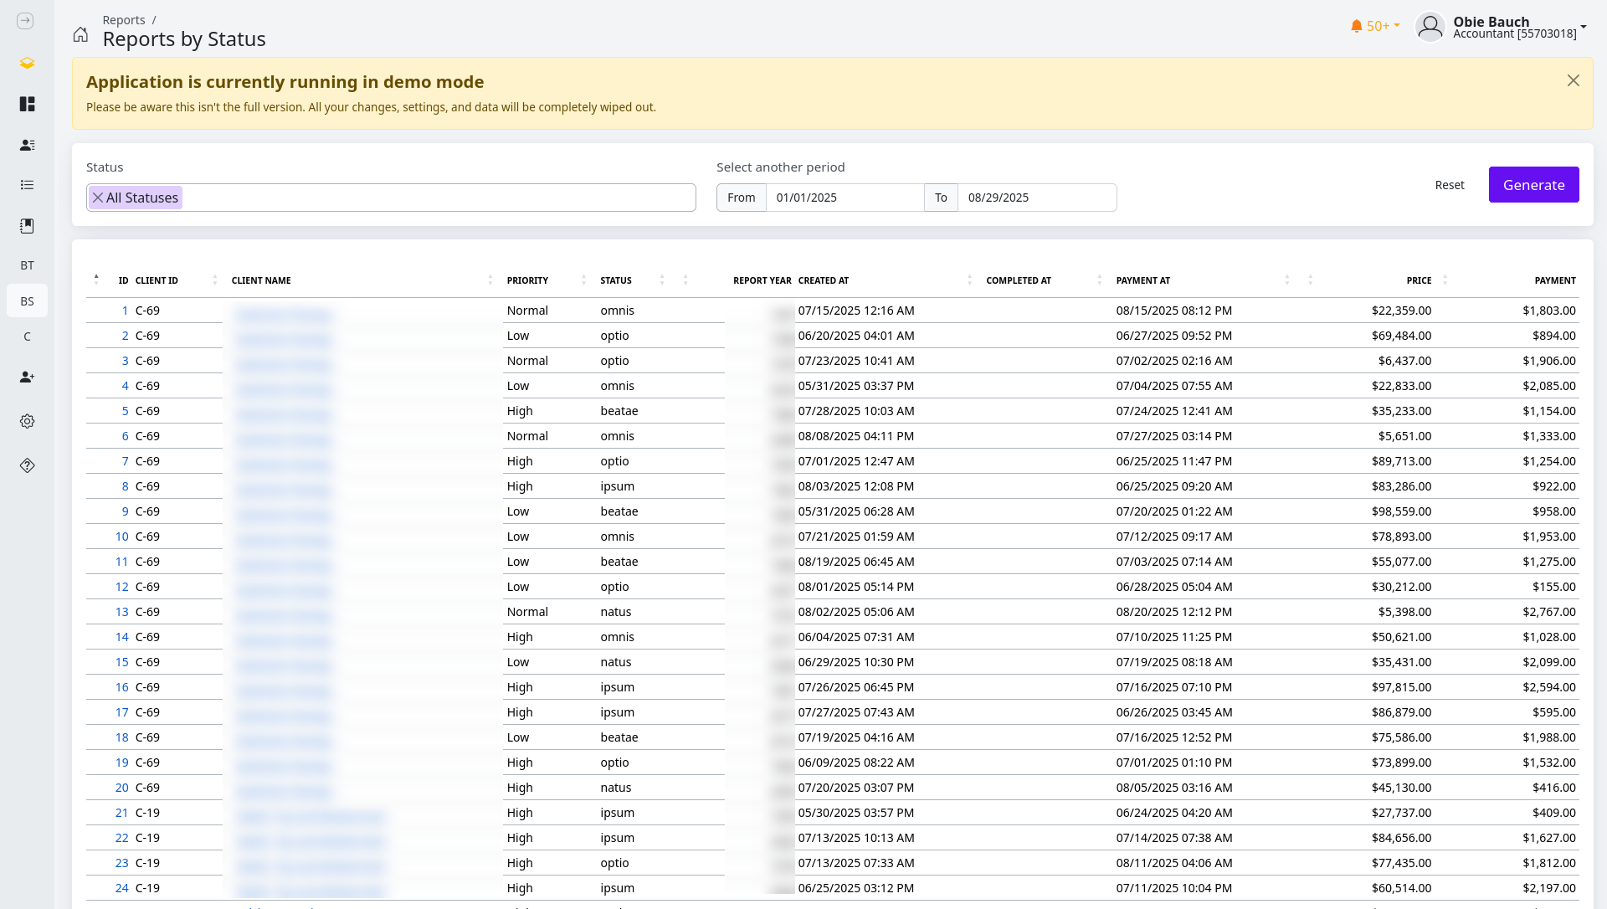
Task: Open the bulleted list sidebar icon
Action: (x=27, y=185)
